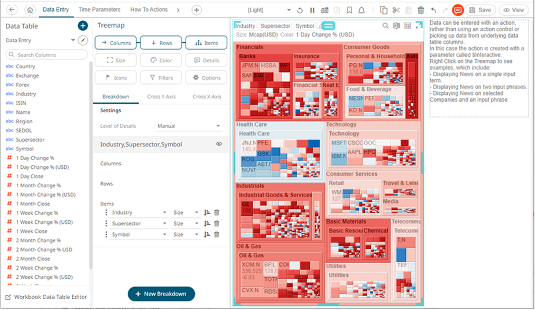
Task: Open the search magnifier on the treemap
Action: point(386,26)
